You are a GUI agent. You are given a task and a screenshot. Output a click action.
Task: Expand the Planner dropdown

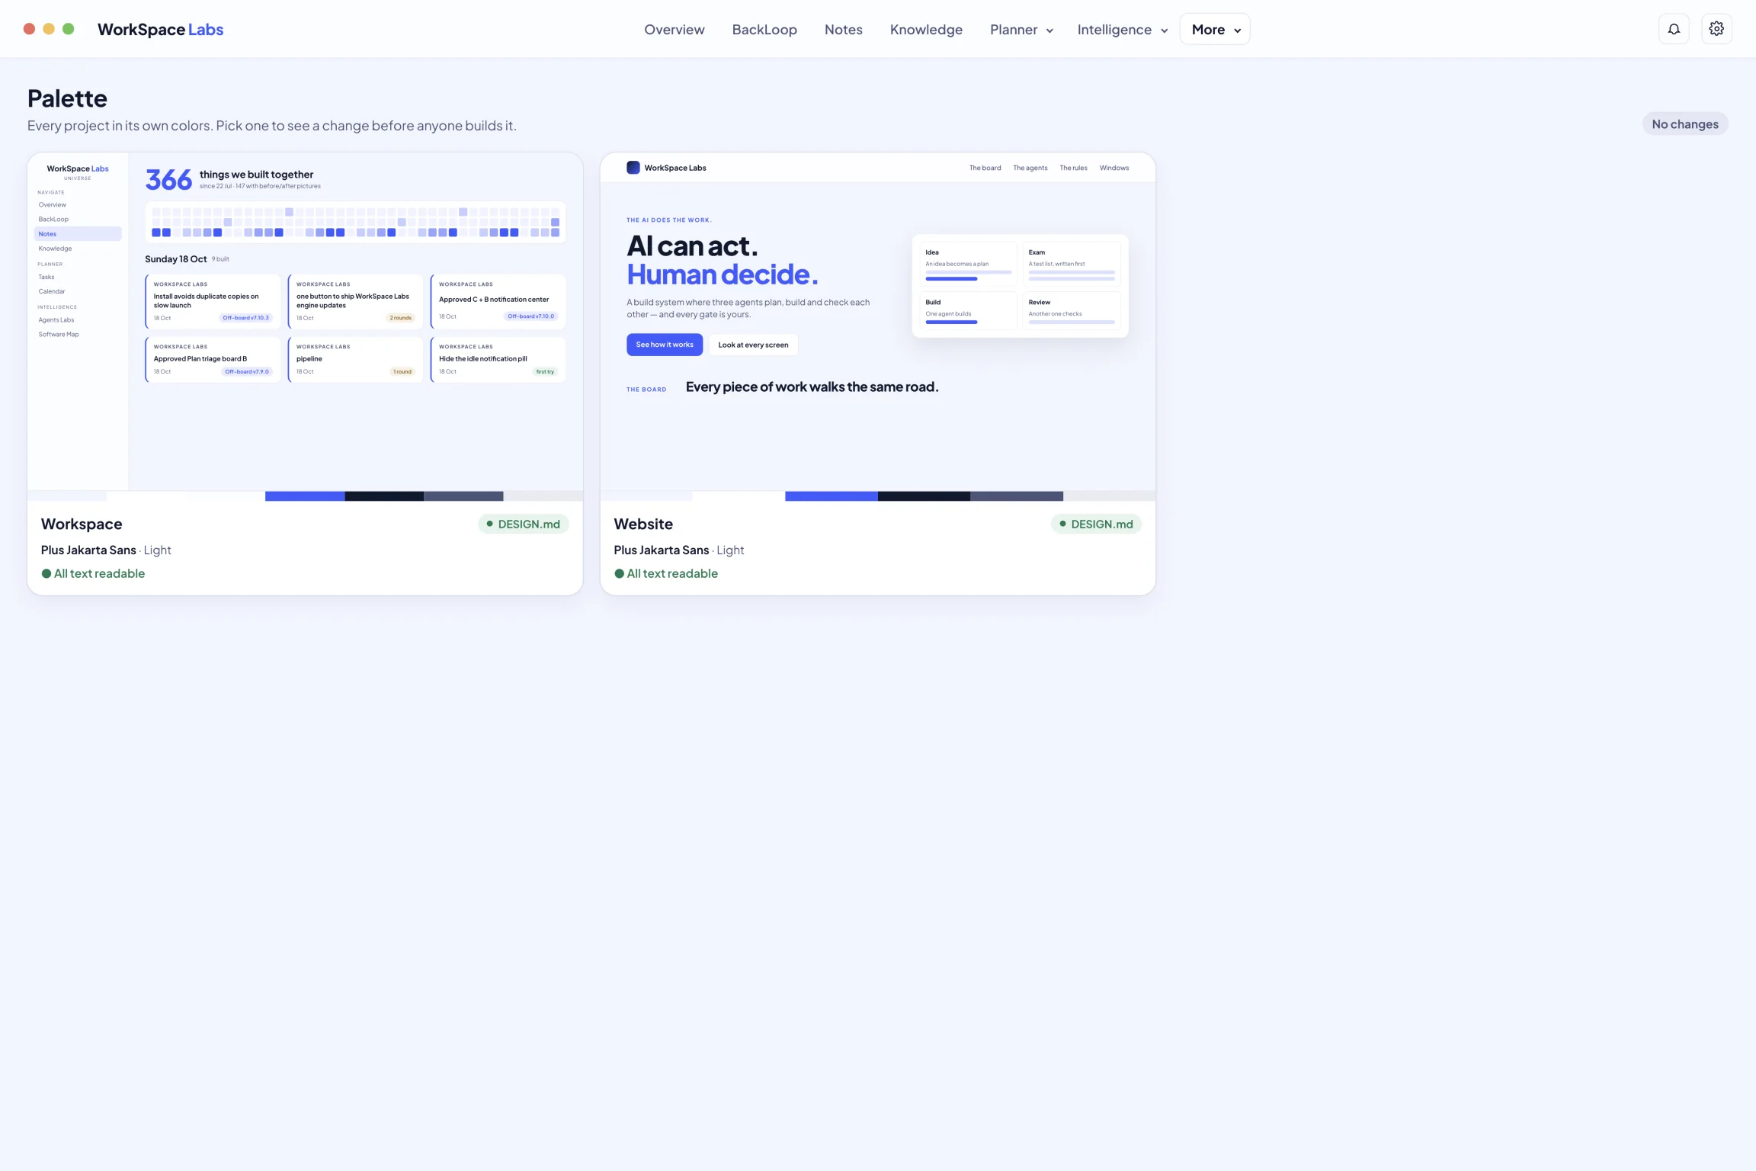(1021, 29)
